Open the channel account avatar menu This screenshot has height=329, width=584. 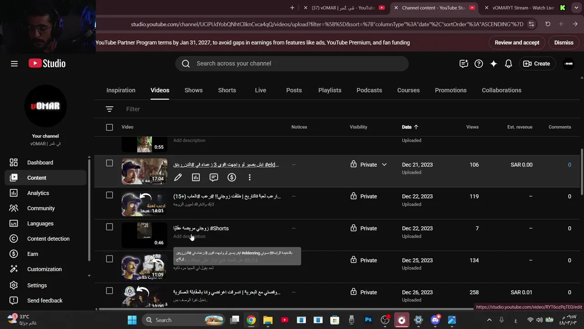tap(568, 64)
